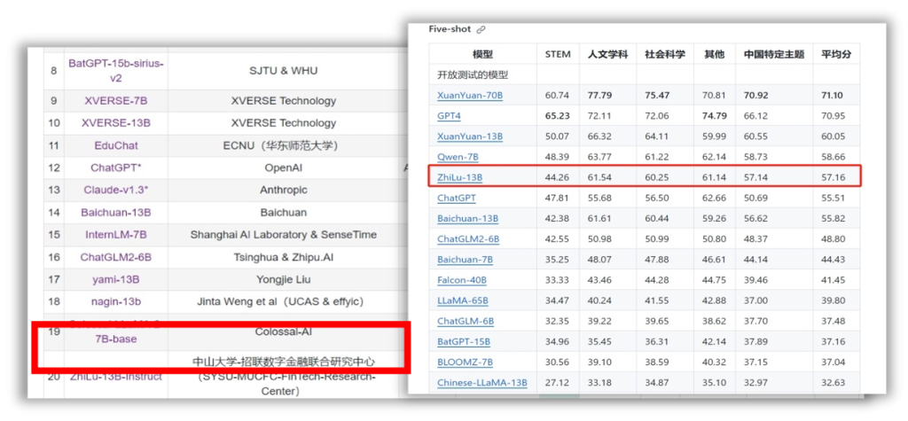Open the nagin-13b model link

click(x=116, y=302)
